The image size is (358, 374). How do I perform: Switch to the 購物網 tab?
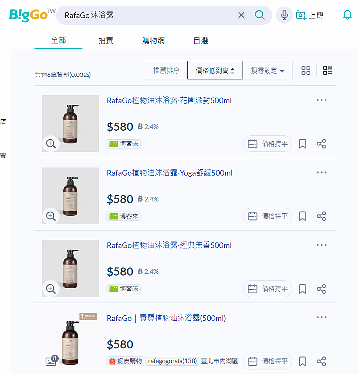(153, 40)
